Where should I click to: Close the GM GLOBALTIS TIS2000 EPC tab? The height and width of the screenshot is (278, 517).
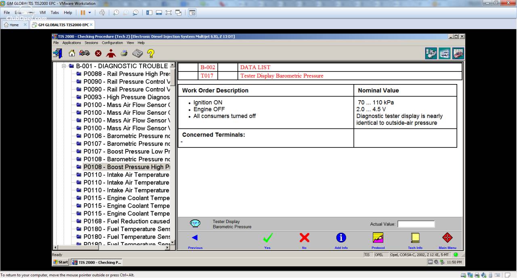click(x=91, y=25)
